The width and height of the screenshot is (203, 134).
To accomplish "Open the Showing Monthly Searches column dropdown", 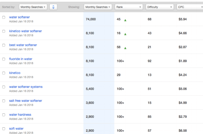I will tap(98, 7).
